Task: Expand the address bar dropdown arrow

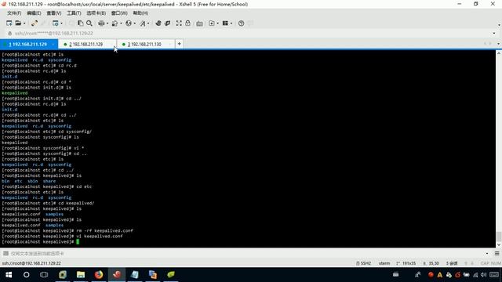Action: (x=494, y=33)
